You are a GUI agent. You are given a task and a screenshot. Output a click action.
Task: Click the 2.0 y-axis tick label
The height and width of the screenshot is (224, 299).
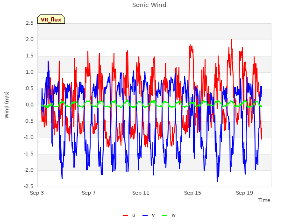(x=30, y=40)
